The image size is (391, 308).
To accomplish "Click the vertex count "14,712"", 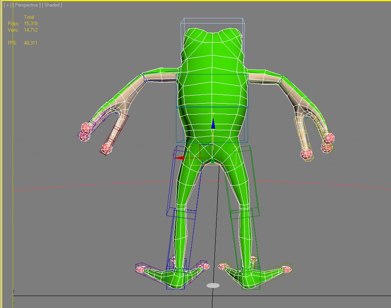I will (x=31, y=30).
